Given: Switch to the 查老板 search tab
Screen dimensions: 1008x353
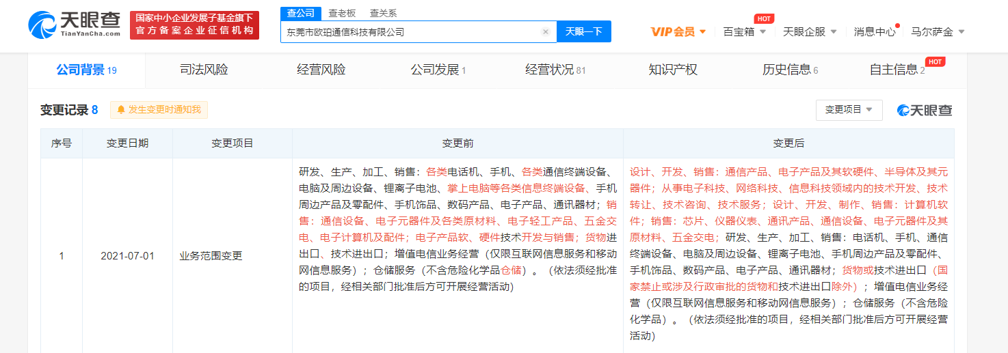Looking at the screenshot, I should (341, 13).
